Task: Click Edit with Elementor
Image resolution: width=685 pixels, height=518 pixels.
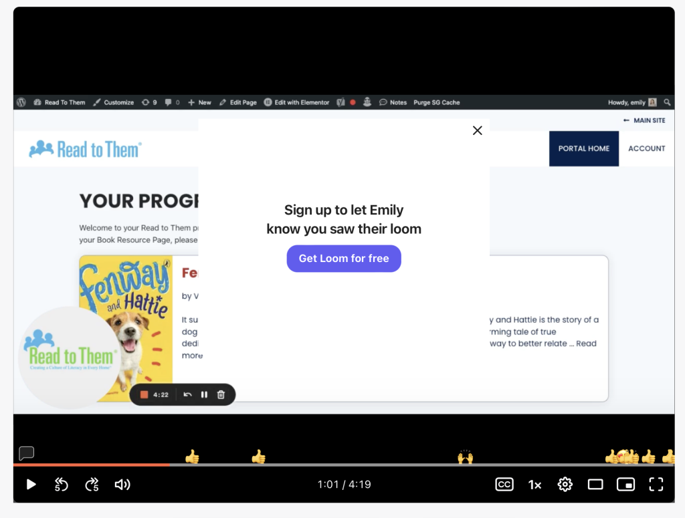Action: [x=296, y=102]
